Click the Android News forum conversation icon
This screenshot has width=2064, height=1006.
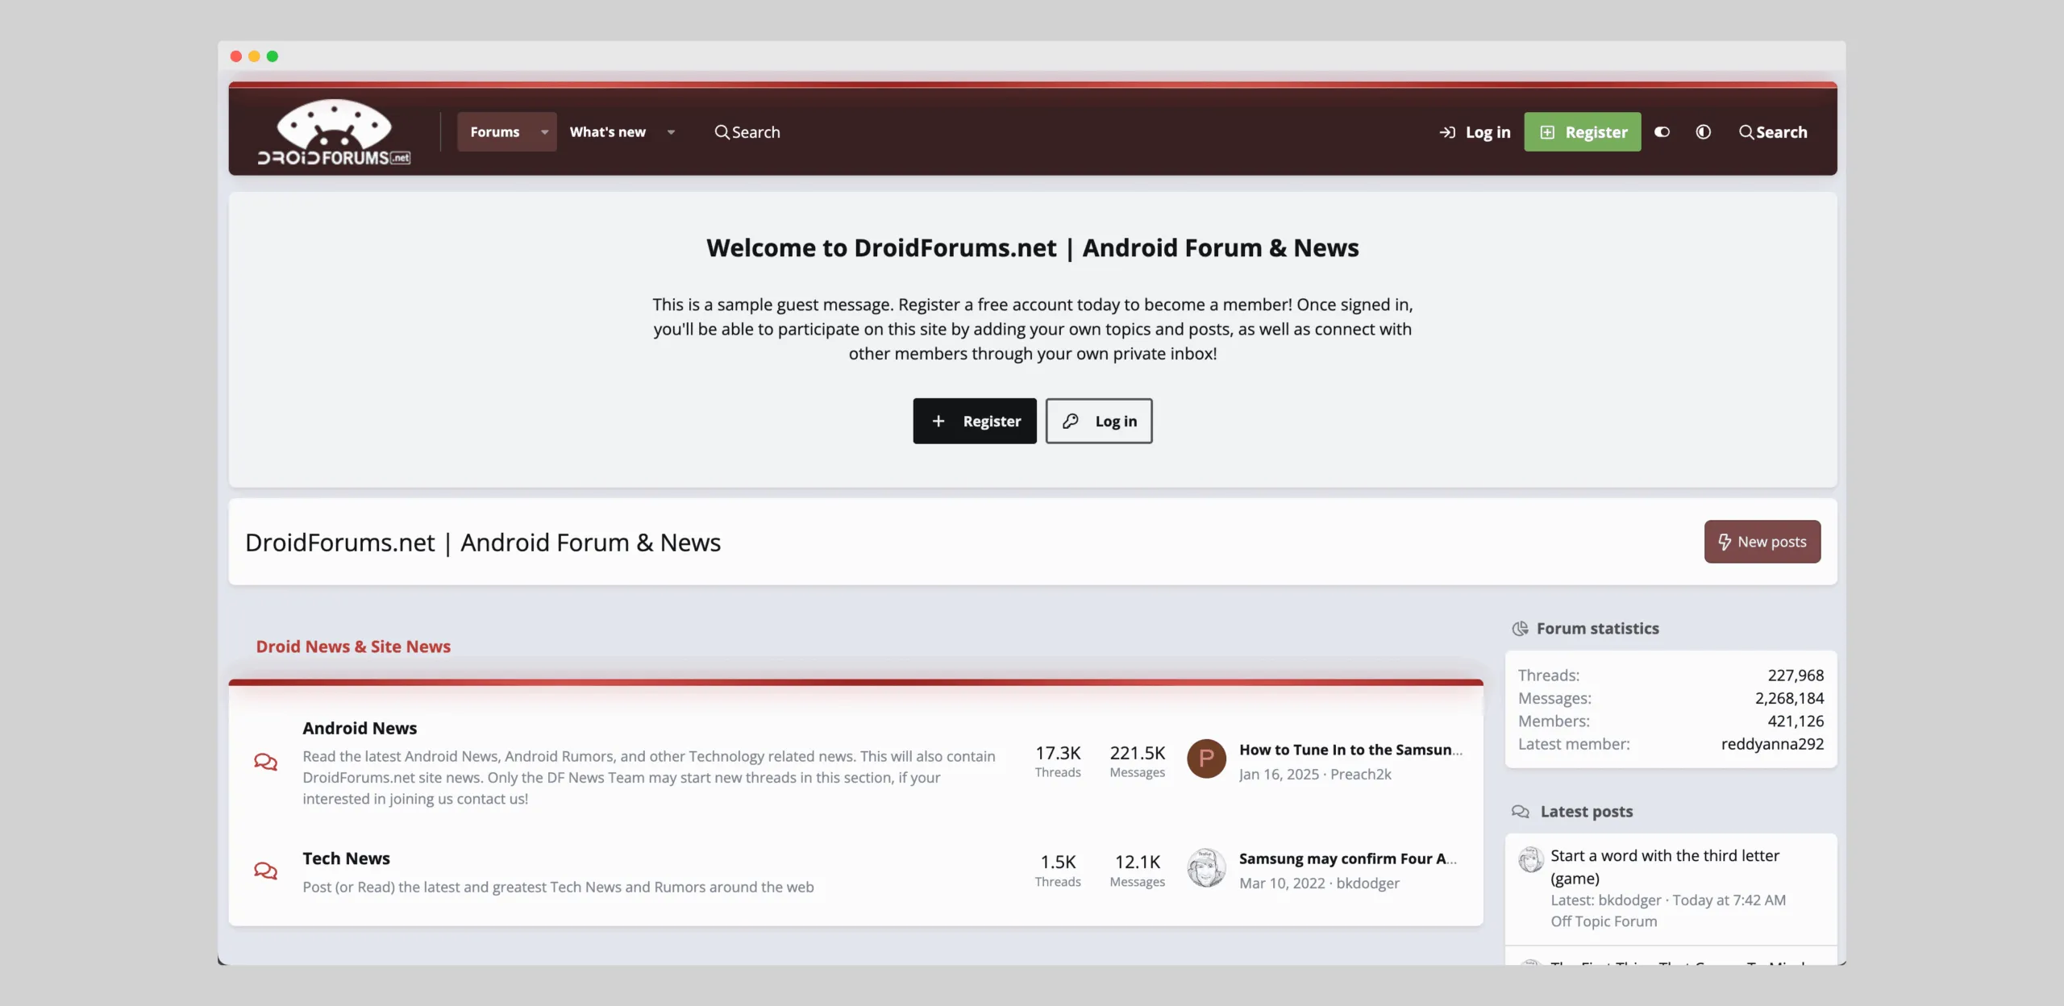tap(266, 761)
